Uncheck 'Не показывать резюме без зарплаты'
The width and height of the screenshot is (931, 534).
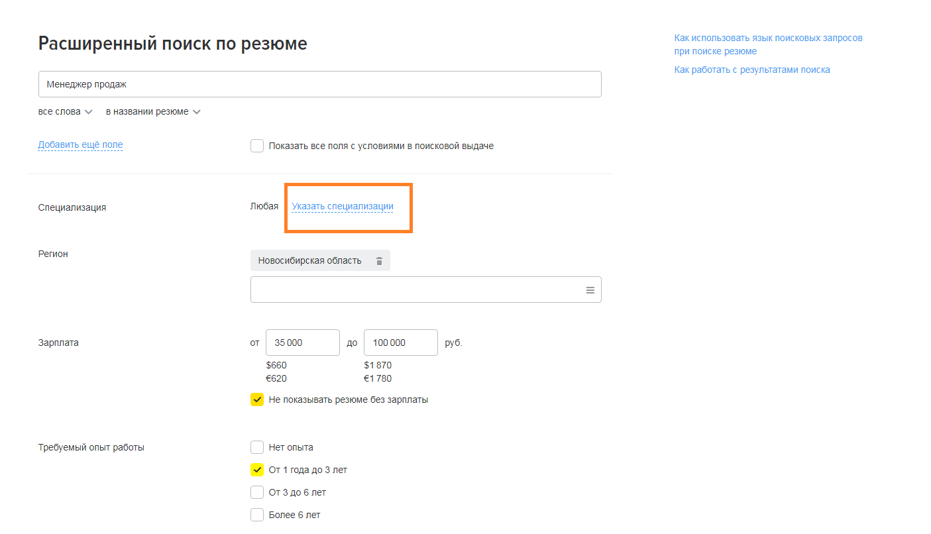(x=257, y=400)
